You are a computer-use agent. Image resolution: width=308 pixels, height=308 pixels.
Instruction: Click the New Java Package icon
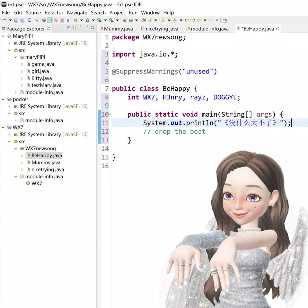124,20
